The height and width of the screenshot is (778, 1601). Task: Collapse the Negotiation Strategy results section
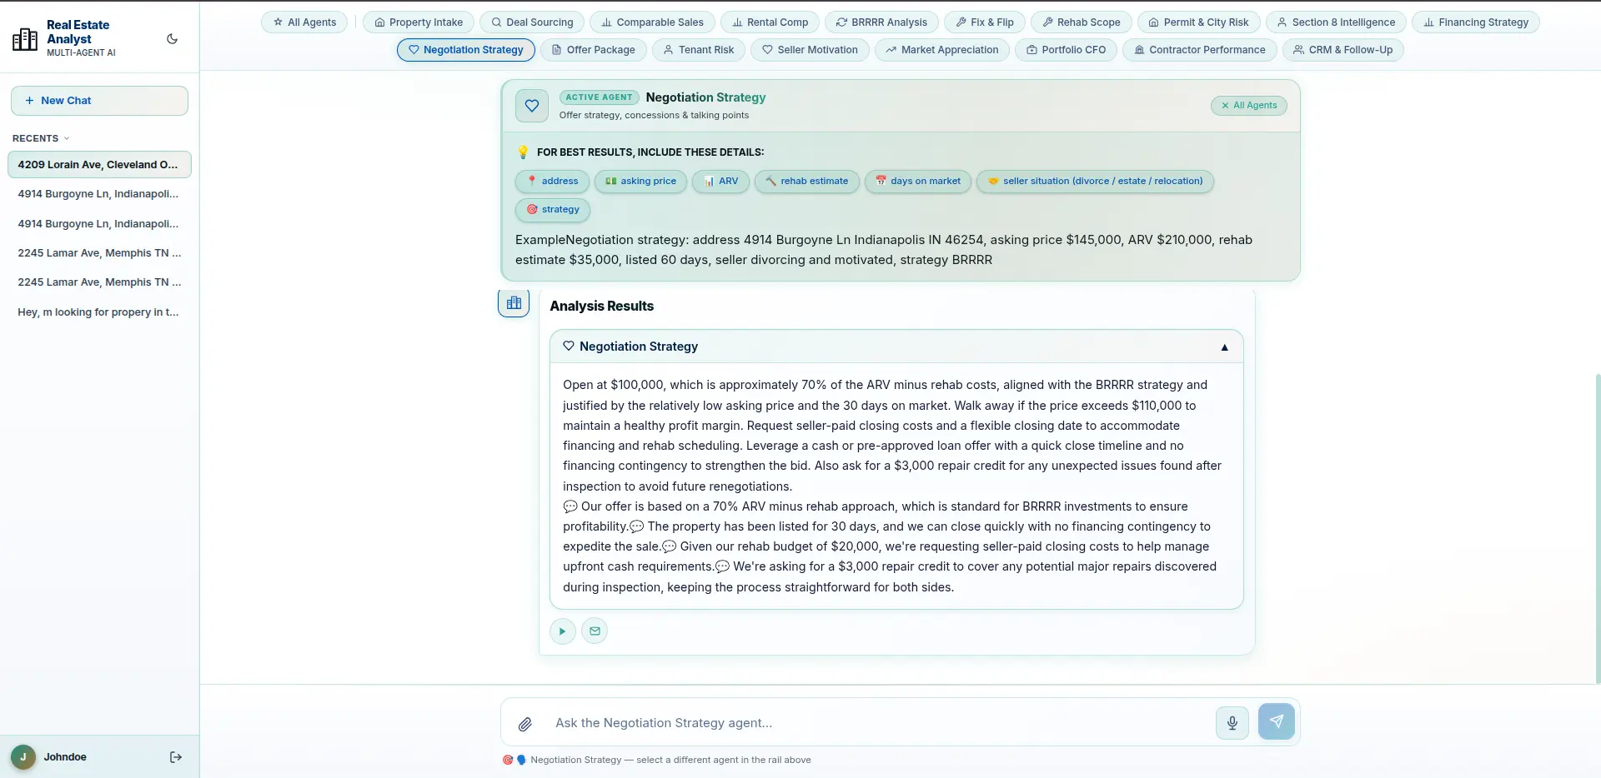(1224, 347)
